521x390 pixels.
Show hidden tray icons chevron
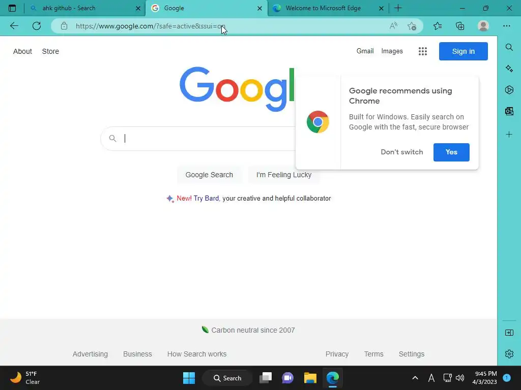click(x=415, y=378)
